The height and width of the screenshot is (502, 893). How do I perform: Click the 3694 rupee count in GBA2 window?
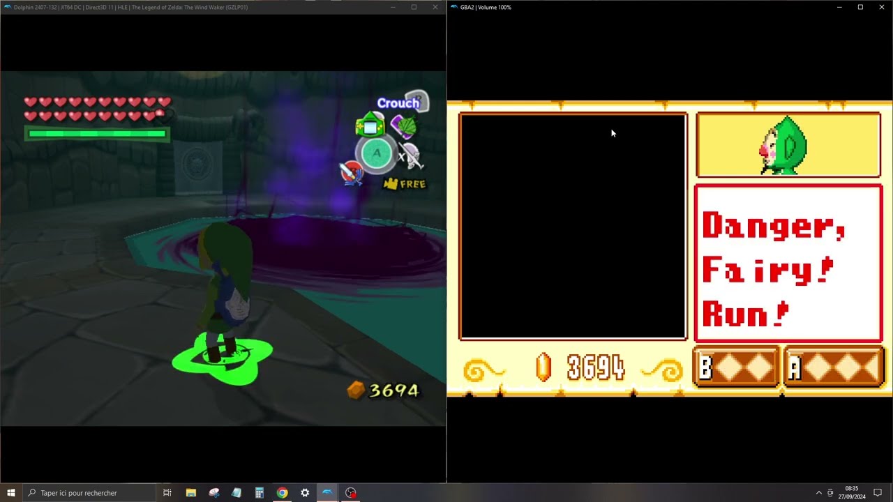596,367
